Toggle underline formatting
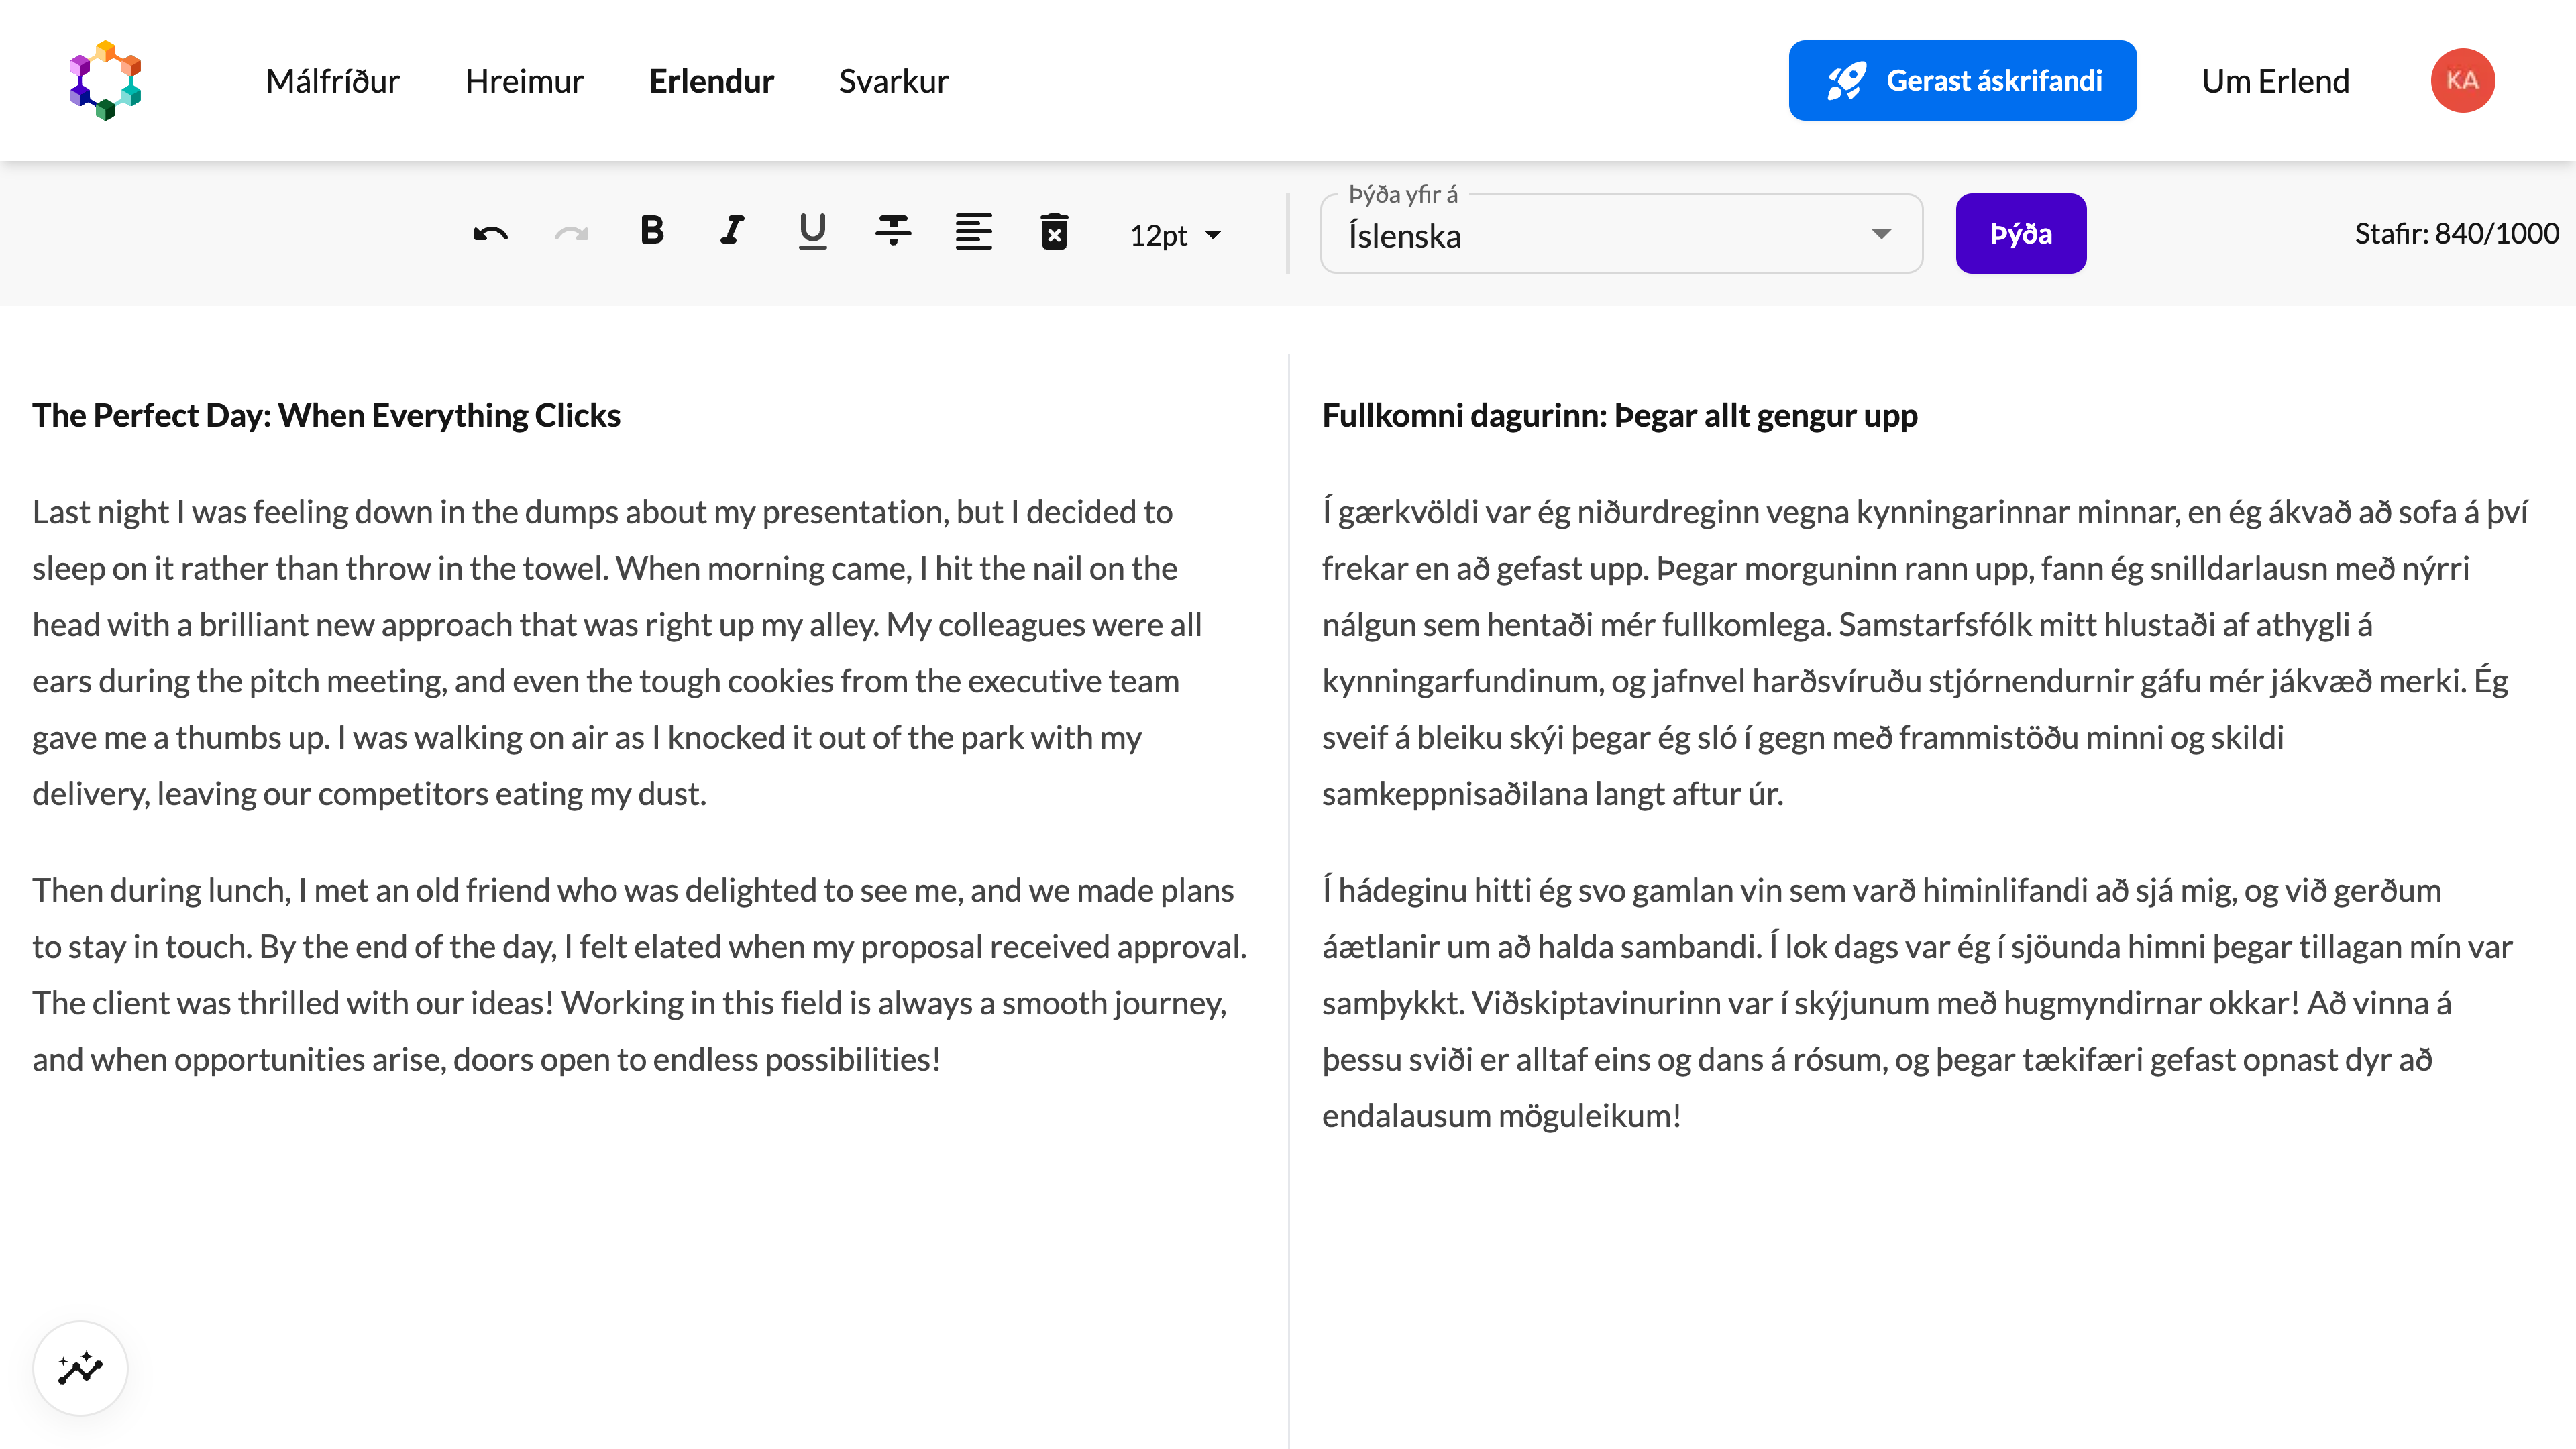 (812, 232)
